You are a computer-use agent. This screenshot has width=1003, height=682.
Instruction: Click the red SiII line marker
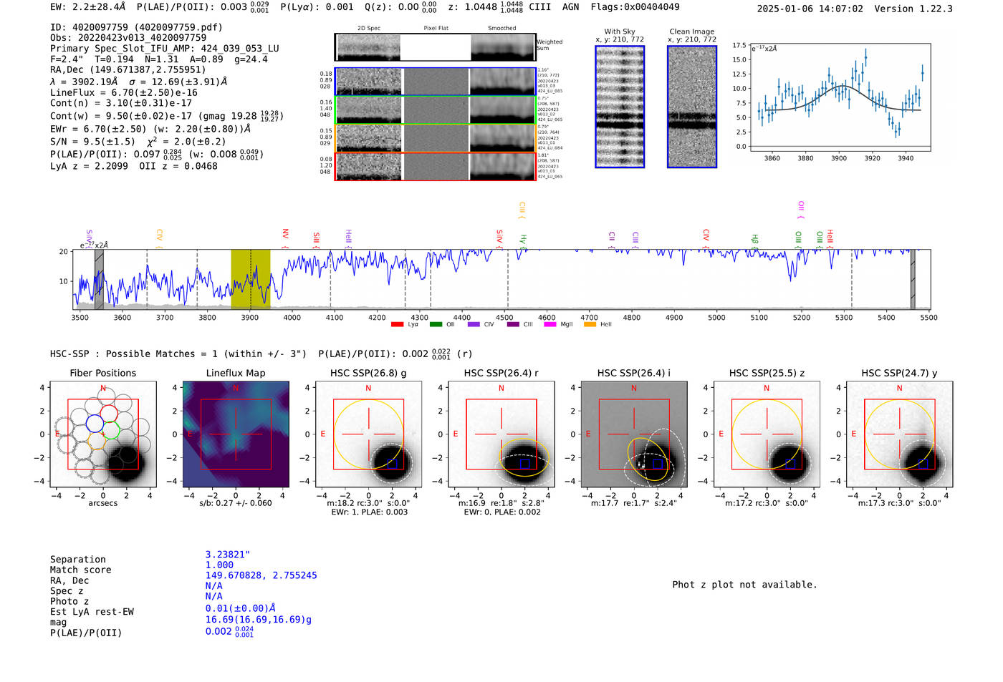pyautogui.click(x=316, y=239)
